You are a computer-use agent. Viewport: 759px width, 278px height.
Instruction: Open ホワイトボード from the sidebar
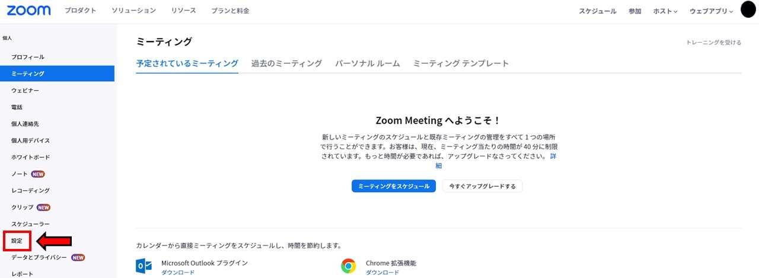(30, 157)
